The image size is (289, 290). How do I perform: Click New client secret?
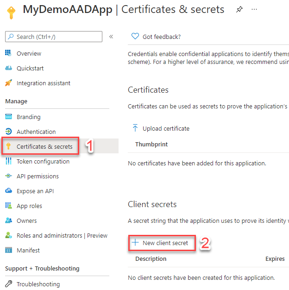coord(165,243)
